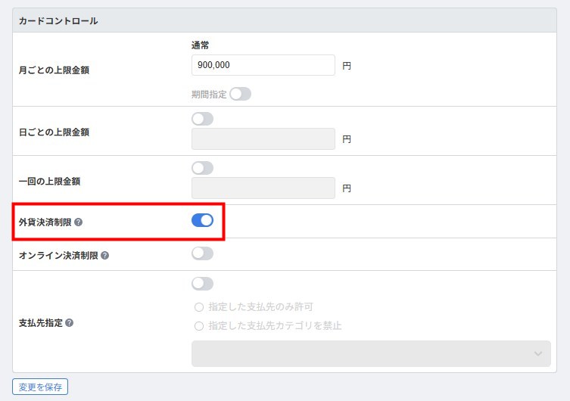Screen dimensions: 570x401
Task: Turn off the 外貨決済制限 switch
Action: tap(202, 220)
